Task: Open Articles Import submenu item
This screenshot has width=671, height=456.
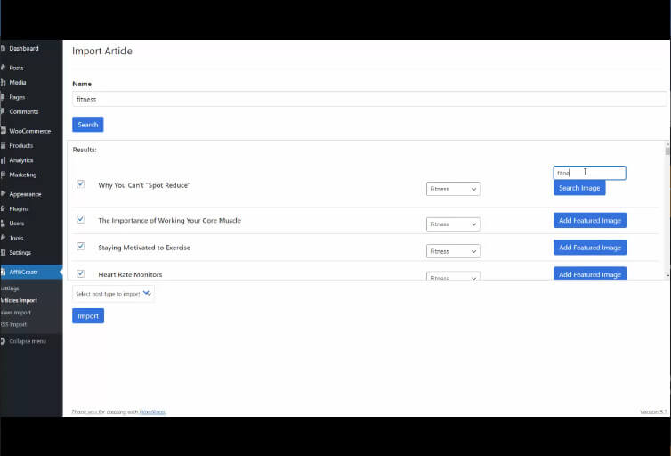Action: pos(19,300)
